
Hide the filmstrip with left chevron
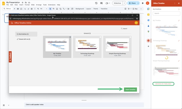coord(9,105)
